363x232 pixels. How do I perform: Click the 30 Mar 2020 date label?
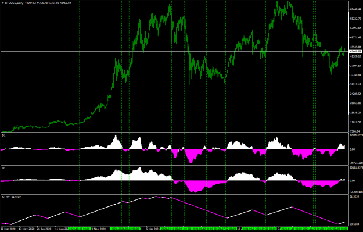(8, 229)
